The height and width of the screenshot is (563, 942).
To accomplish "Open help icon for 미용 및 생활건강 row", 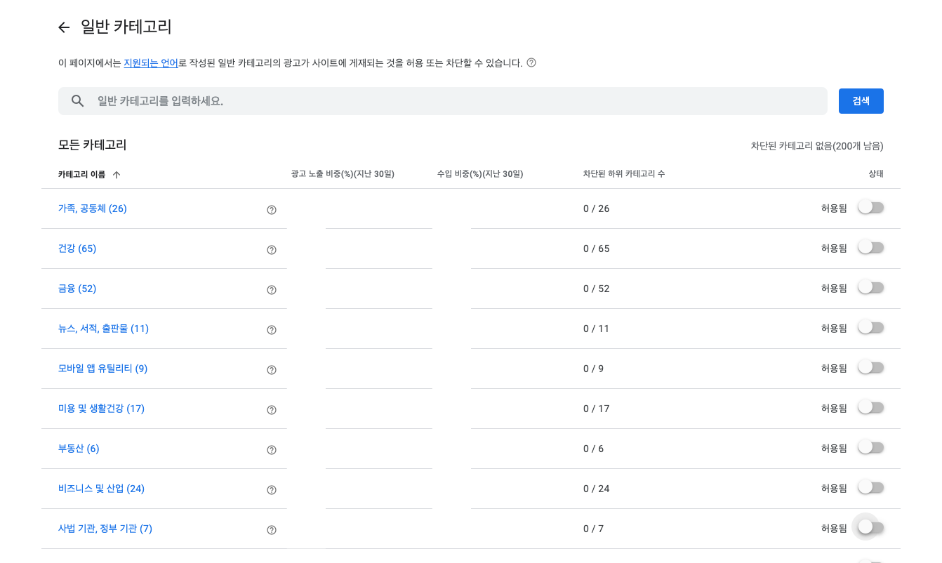I will (x=272, y=409).
